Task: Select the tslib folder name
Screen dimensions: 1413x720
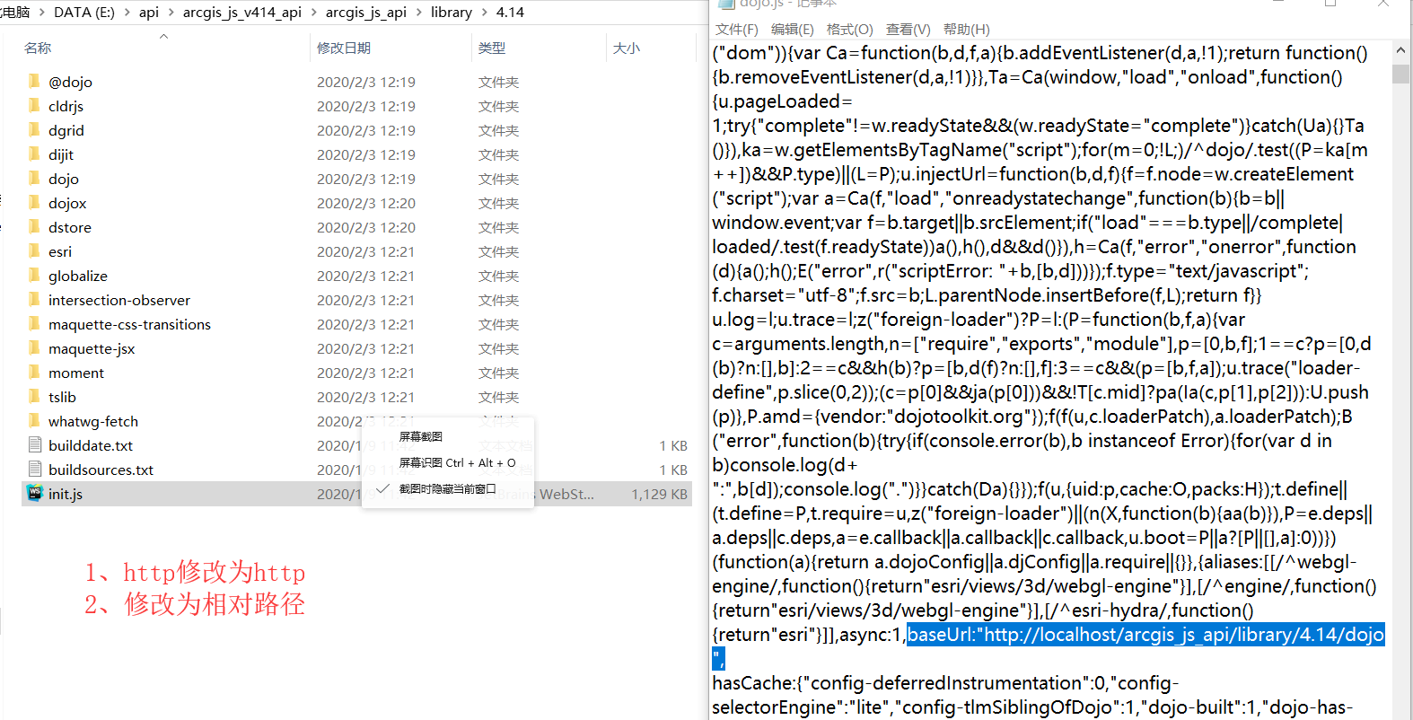Action: click(x=62, y=397)
